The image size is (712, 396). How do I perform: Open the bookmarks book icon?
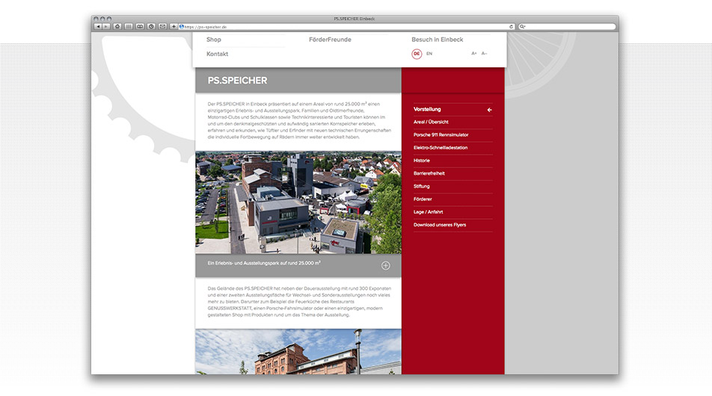[140, 26]
